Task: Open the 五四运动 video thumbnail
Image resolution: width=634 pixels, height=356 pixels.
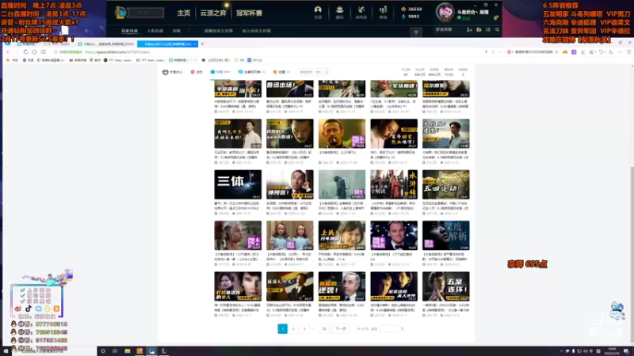Action: 446,184
